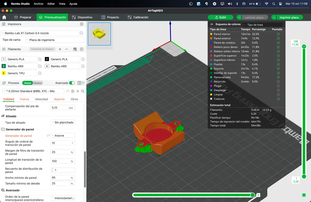Switch to the Calibración tab

[x=138, y=17]
